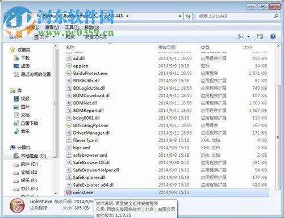Image resolution: width=284 pixels, height=218 pixels.
Task: Click the BDLogicUtils.dll file icon
Action: 69,88
